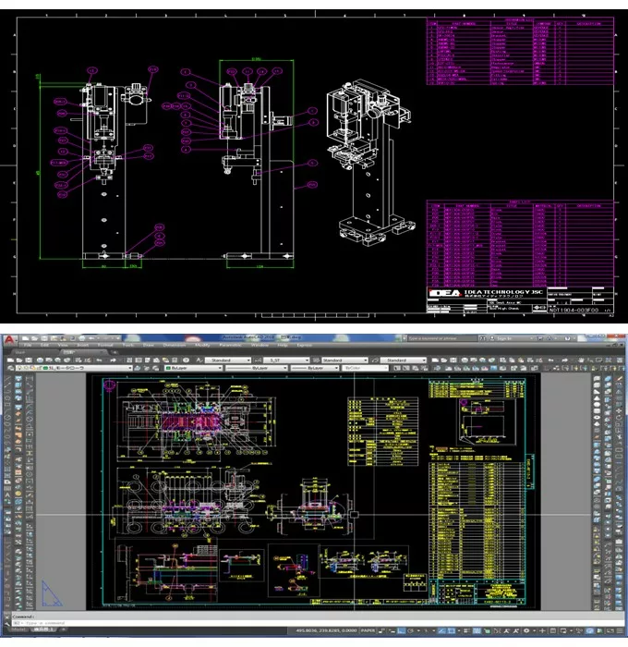Click the Make Object's Layer Current icon
This screenshot has width=628, height=647.
pos(137,368)
